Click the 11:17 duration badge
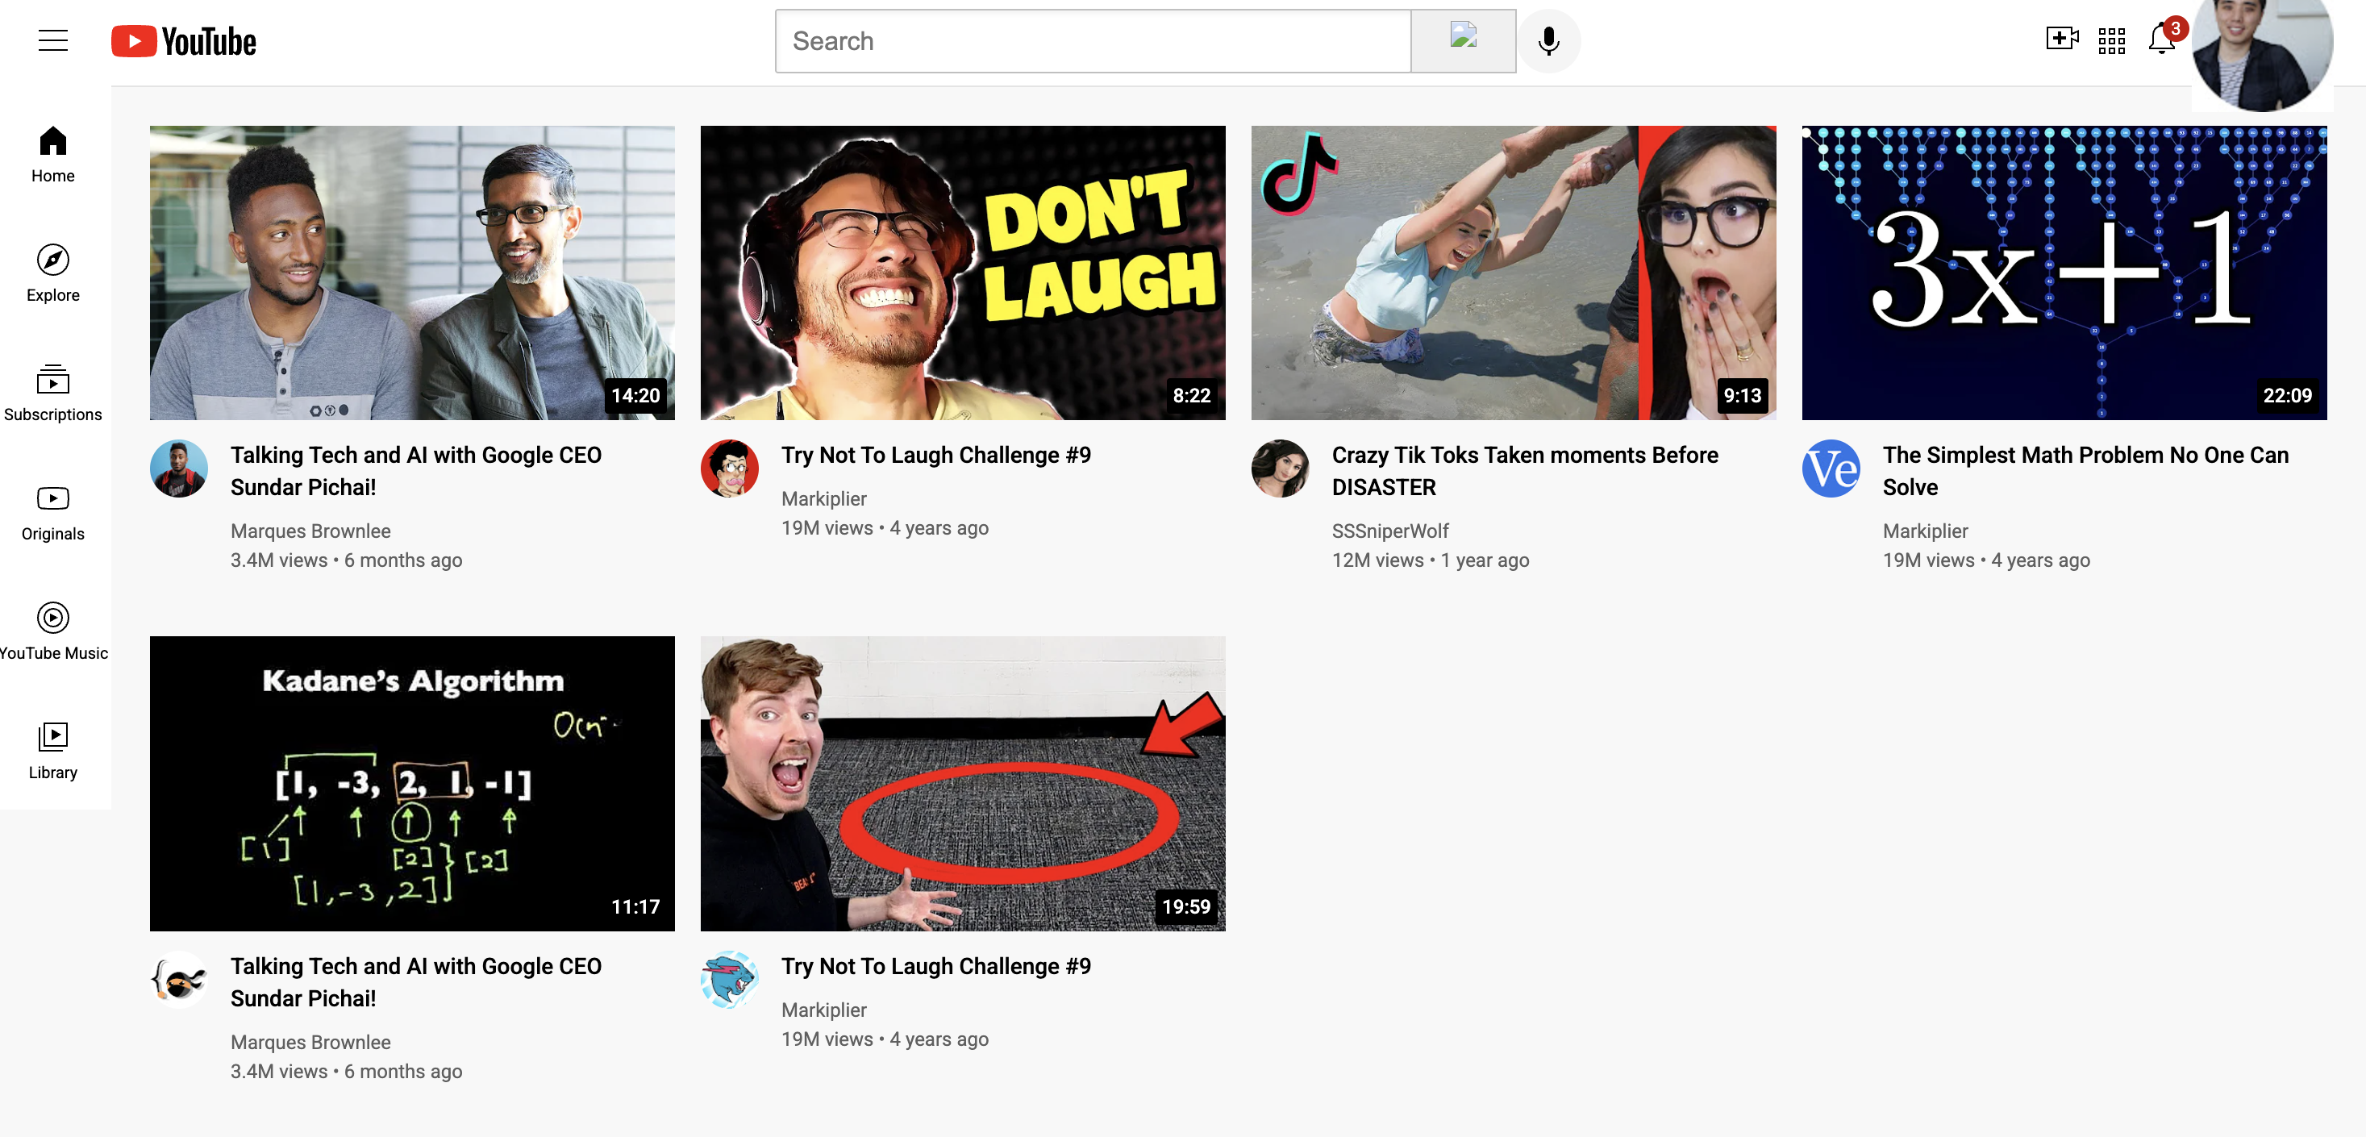Image resolution: width=2366 pixels, height=1137 pixels. 635,906
